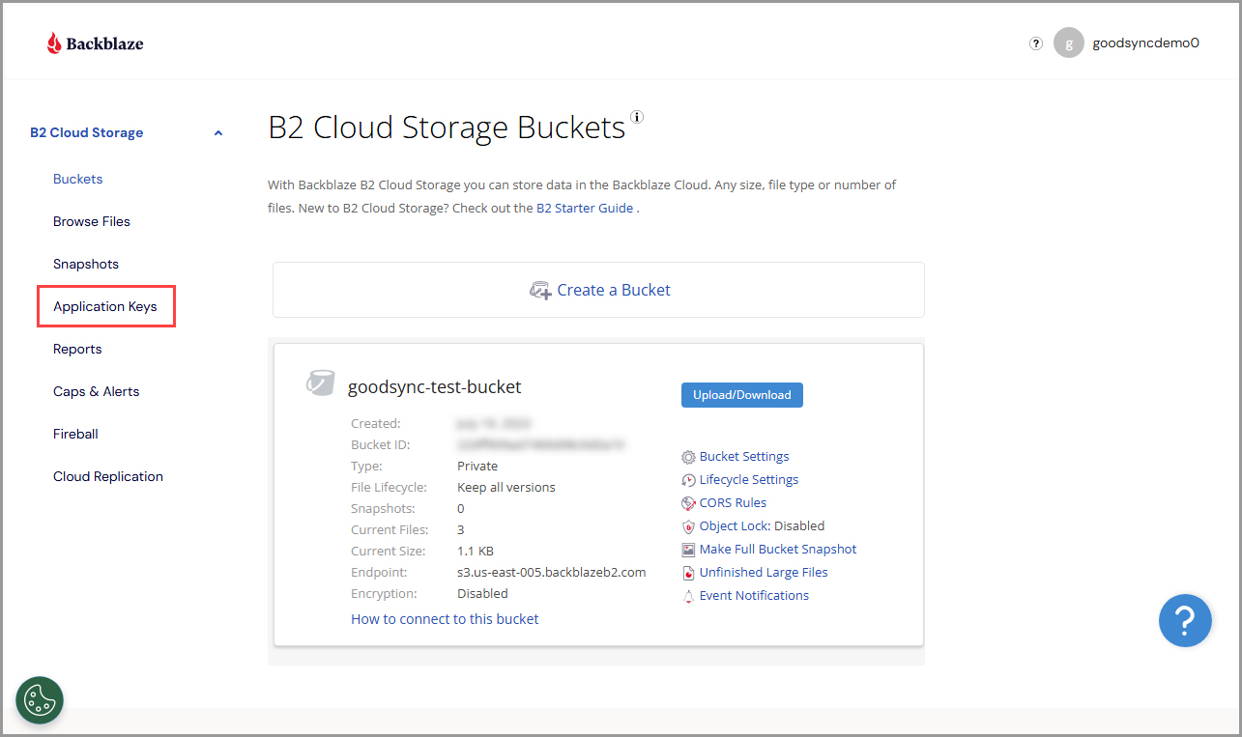Screen dimensions: 1242x737
Task: Click the Lifecycle Settings clock icon
Action: click(x=688, y=480)
